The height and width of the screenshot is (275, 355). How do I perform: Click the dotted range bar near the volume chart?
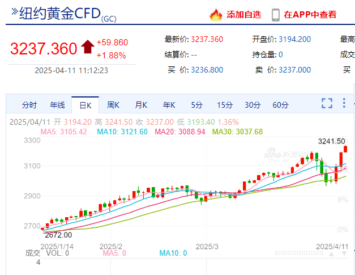click(x=299, y=253)
